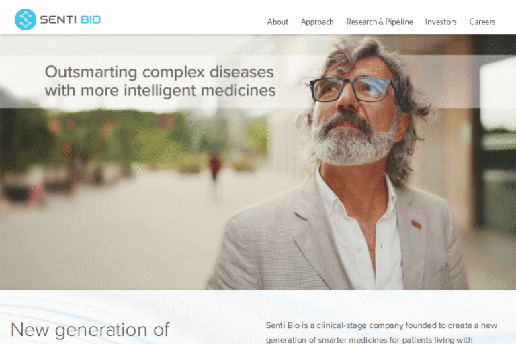
Task: Click the 'Outsmarting complex diseases' headline line
Action: coord(159,72)
